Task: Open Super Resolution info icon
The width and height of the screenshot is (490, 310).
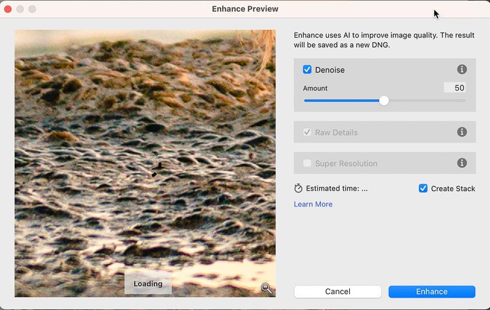Action: (x=462, y=163)
